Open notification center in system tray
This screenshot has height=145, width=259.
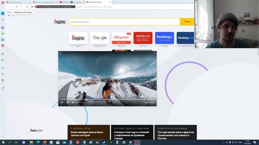click(255, 142)
